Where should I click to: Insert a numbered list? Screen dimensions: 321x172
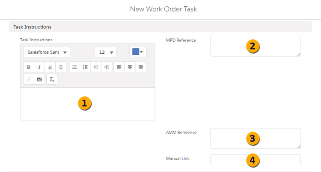coord(85,67)
